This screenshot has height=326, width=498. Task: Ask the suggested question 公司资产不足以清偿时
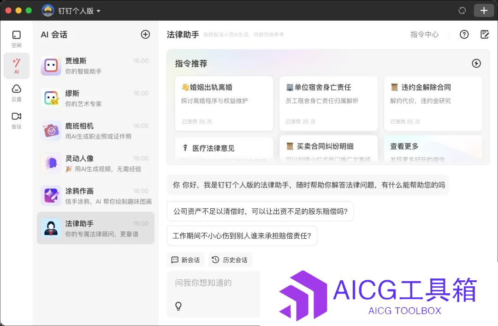pos(260,211)
